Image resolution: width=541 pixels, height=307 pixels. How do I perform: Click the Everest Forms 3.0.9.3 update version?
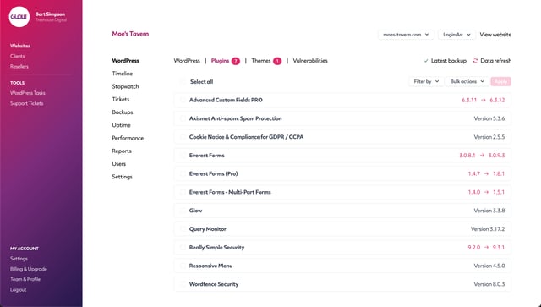pos(496,156)
